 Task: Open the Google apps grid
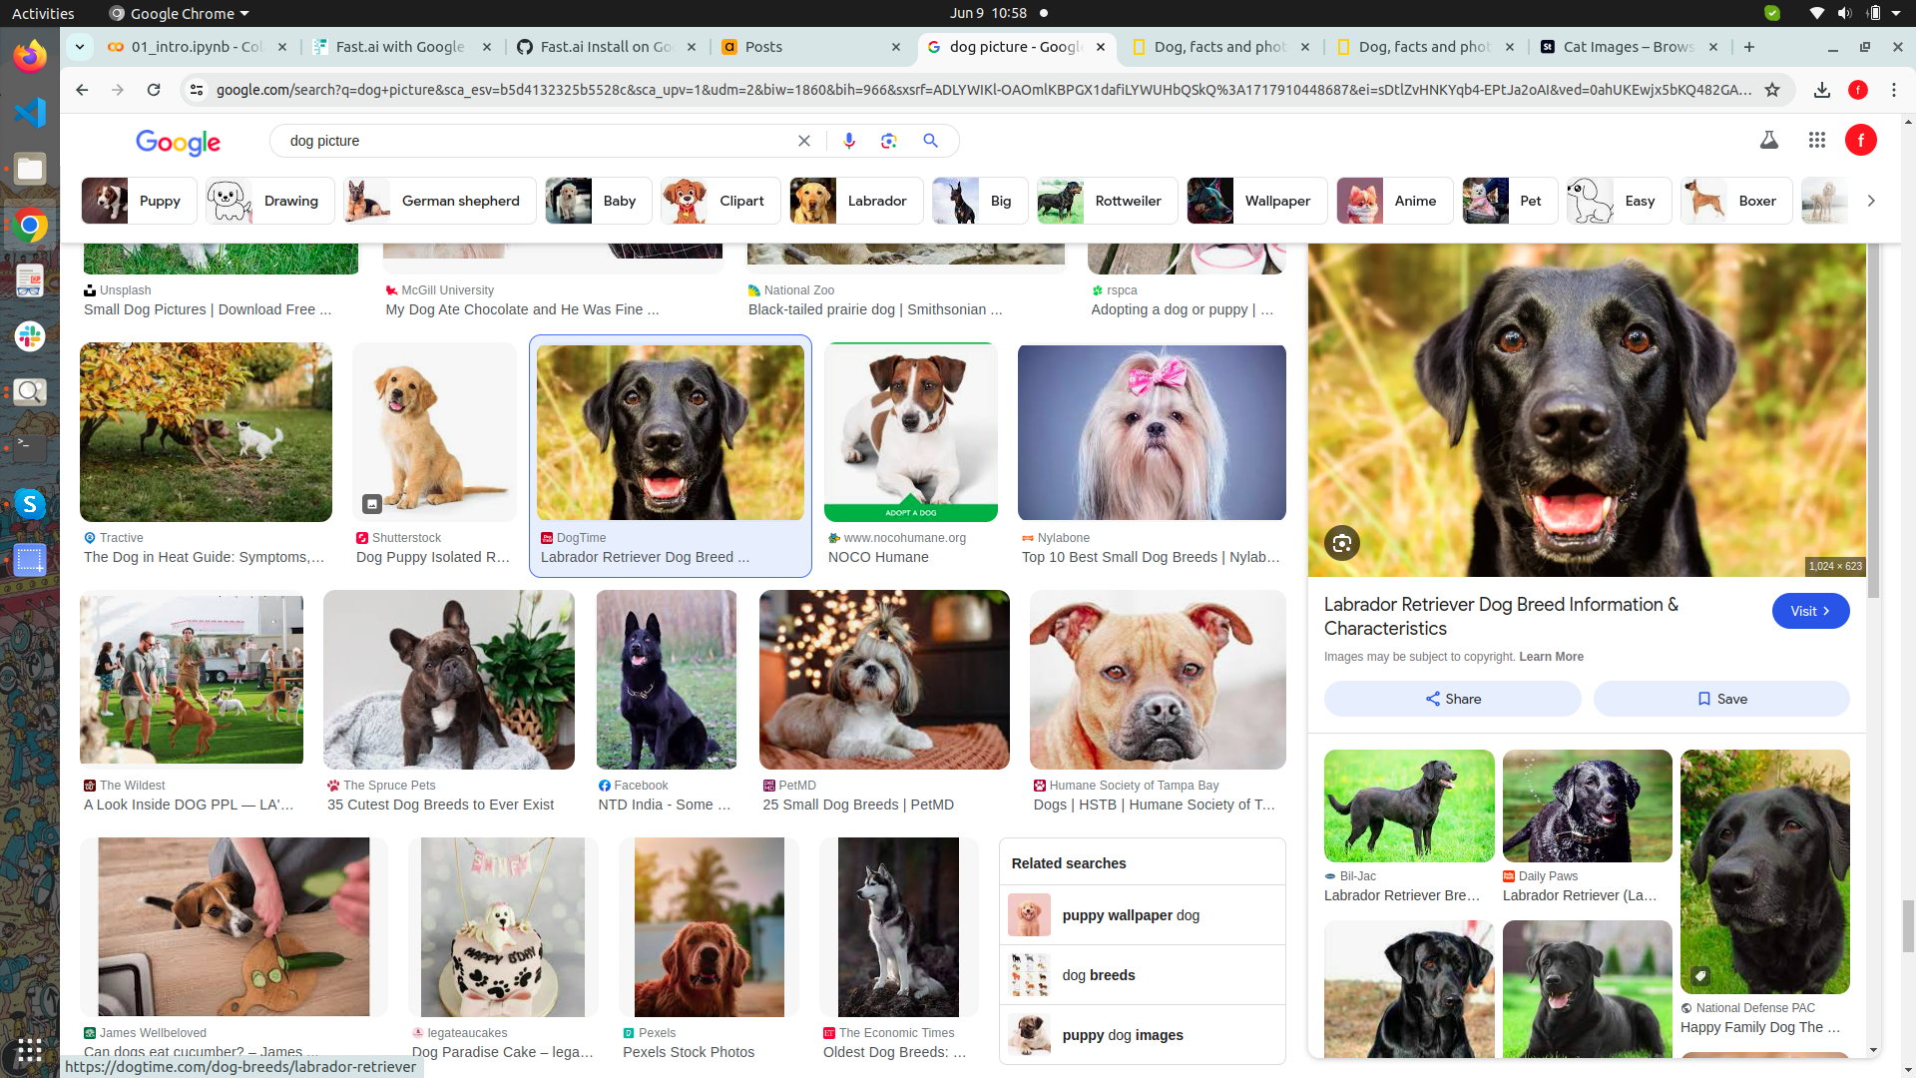coord(1816,140)
